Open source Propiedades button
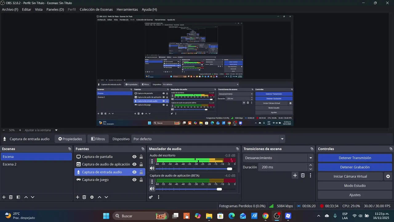The height and width of the screenshot is (222, 394). [70, 139]
